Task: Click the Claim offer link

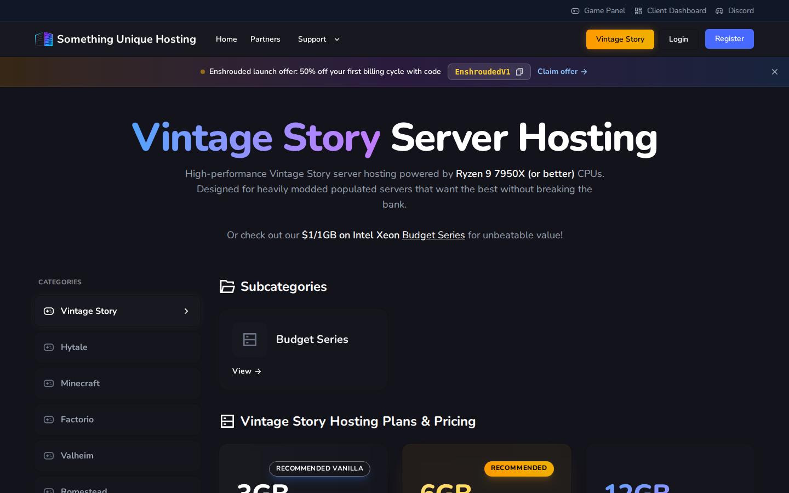Action: [x=562, y=72]
